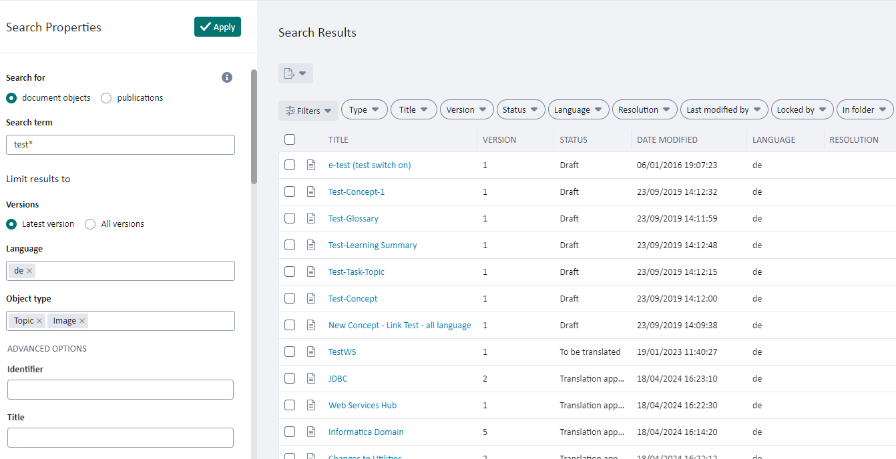Select the publications radio button
Viewport: 896px width, 459px height.
pyautogui.click(x=106, y=98)
